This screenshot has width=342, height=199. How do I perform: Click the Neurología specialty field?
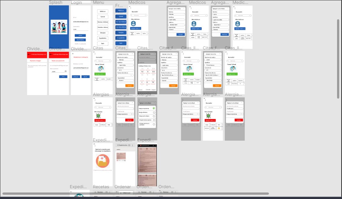click(213, 80)
